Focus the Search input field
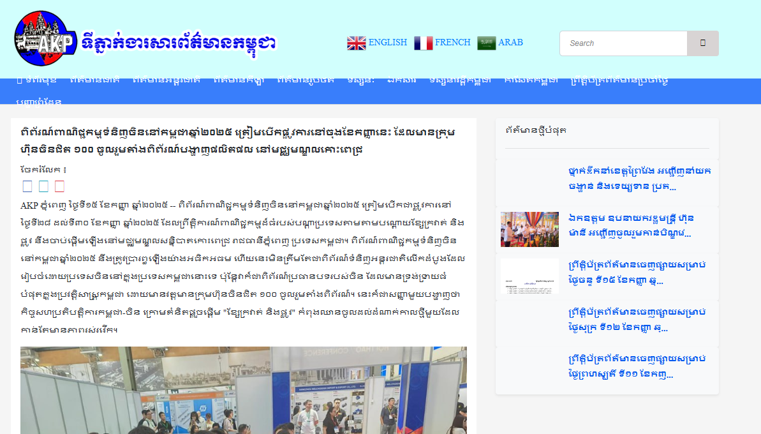Viewport: 761px width, 434px height. (623, 43)
